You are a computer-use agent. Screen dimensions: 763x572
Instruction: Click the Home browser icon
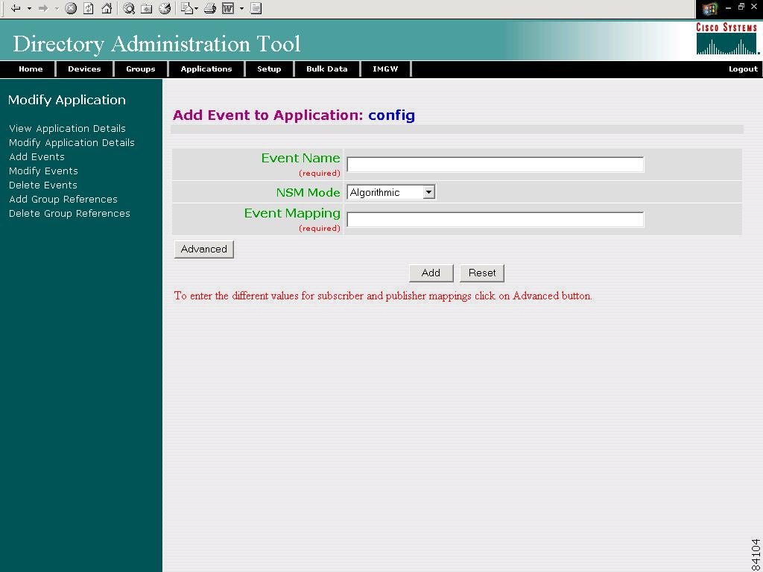pos(106,9)
